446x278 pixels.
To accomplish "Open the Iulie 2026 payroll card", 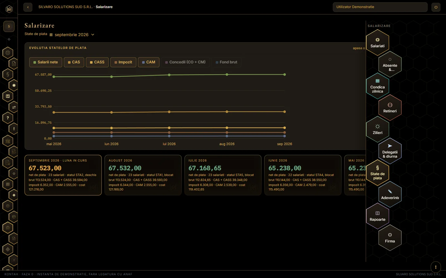I will [223, 175].
